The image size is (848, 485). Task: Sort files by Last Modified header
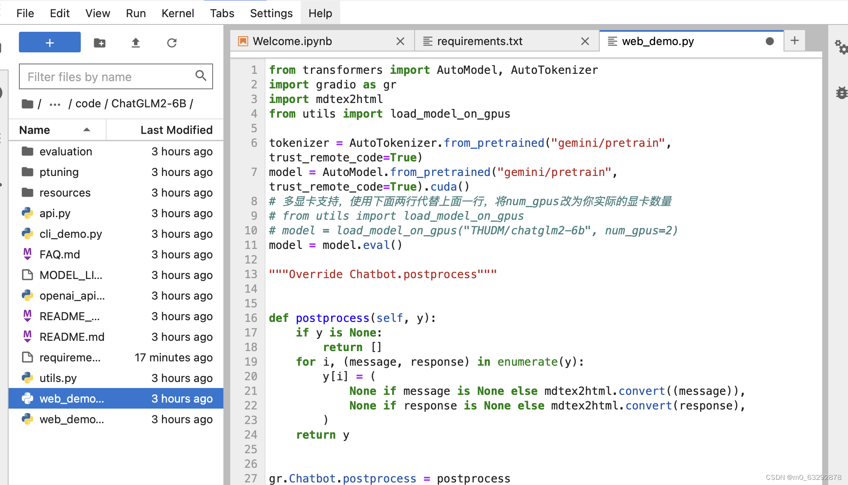tap(176, 130)
